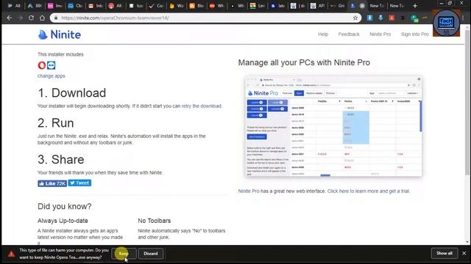
Task: Switch to the leftmost All tab
Action: 14,6
